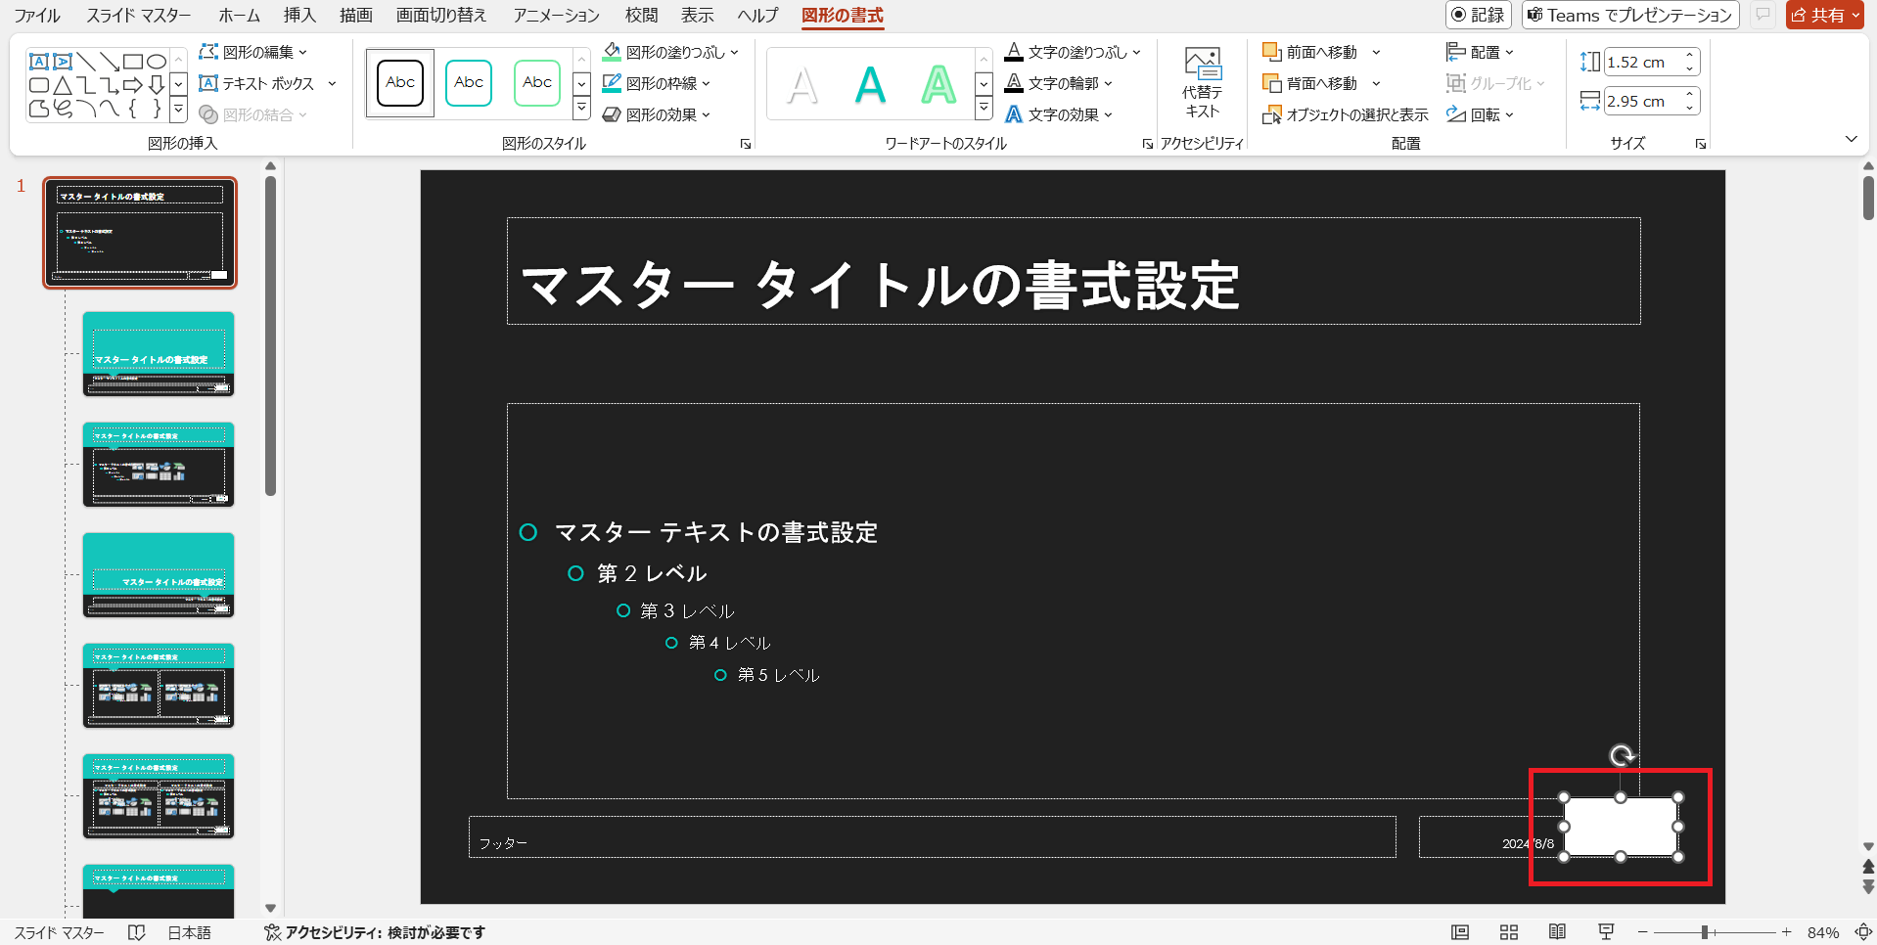1877x945 pixels.
Task: Open the 背面へ移動 dropdown arrow
Action: [1376, 83]
